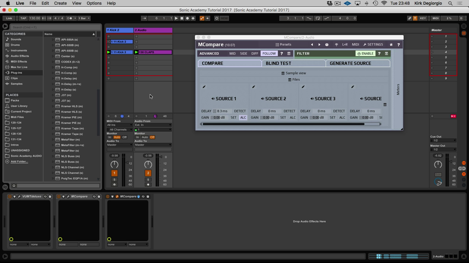The width and height of the screenshot is (469, 263).
Task: Open Ext. In Audio From dropdown
Action: (x=153, y=125)
